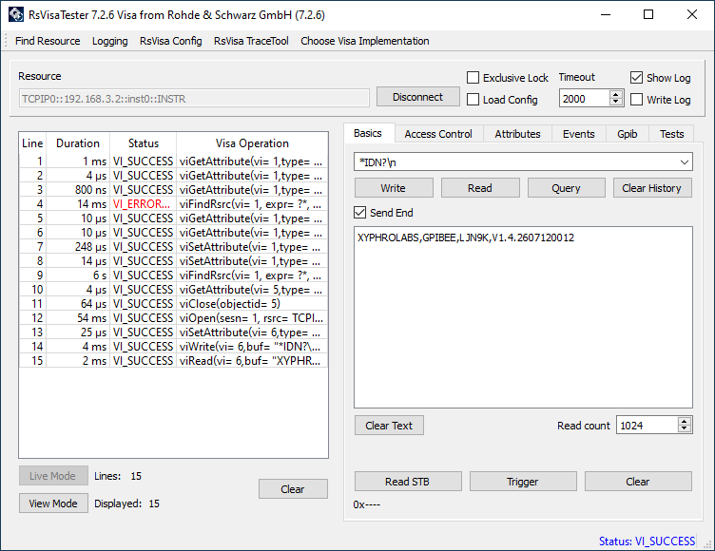Launch RsVisa TraceTool from menu bar
Viewport: 715px width, 551px height.
251,41
